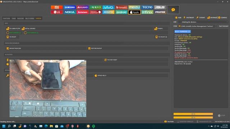The width and height of the screenshot is (230, 129).
Task: Click the Backup Passcode button
Action: [14, 48]
